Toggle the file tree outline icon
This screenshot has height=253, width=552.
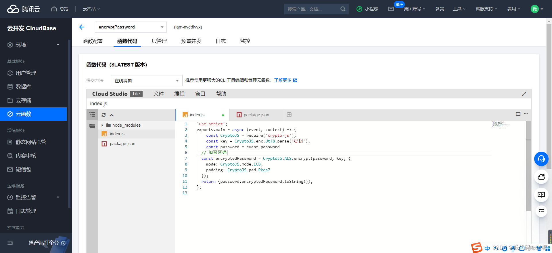tap(92, 115)
